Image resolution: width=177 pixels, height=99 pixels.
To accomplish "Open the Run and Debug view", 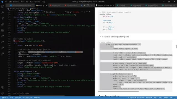I will (x=3, y=24).
